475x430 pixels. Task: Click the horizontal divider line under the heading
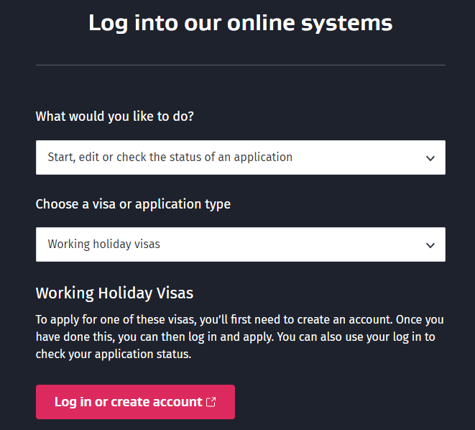click(240, 65)
